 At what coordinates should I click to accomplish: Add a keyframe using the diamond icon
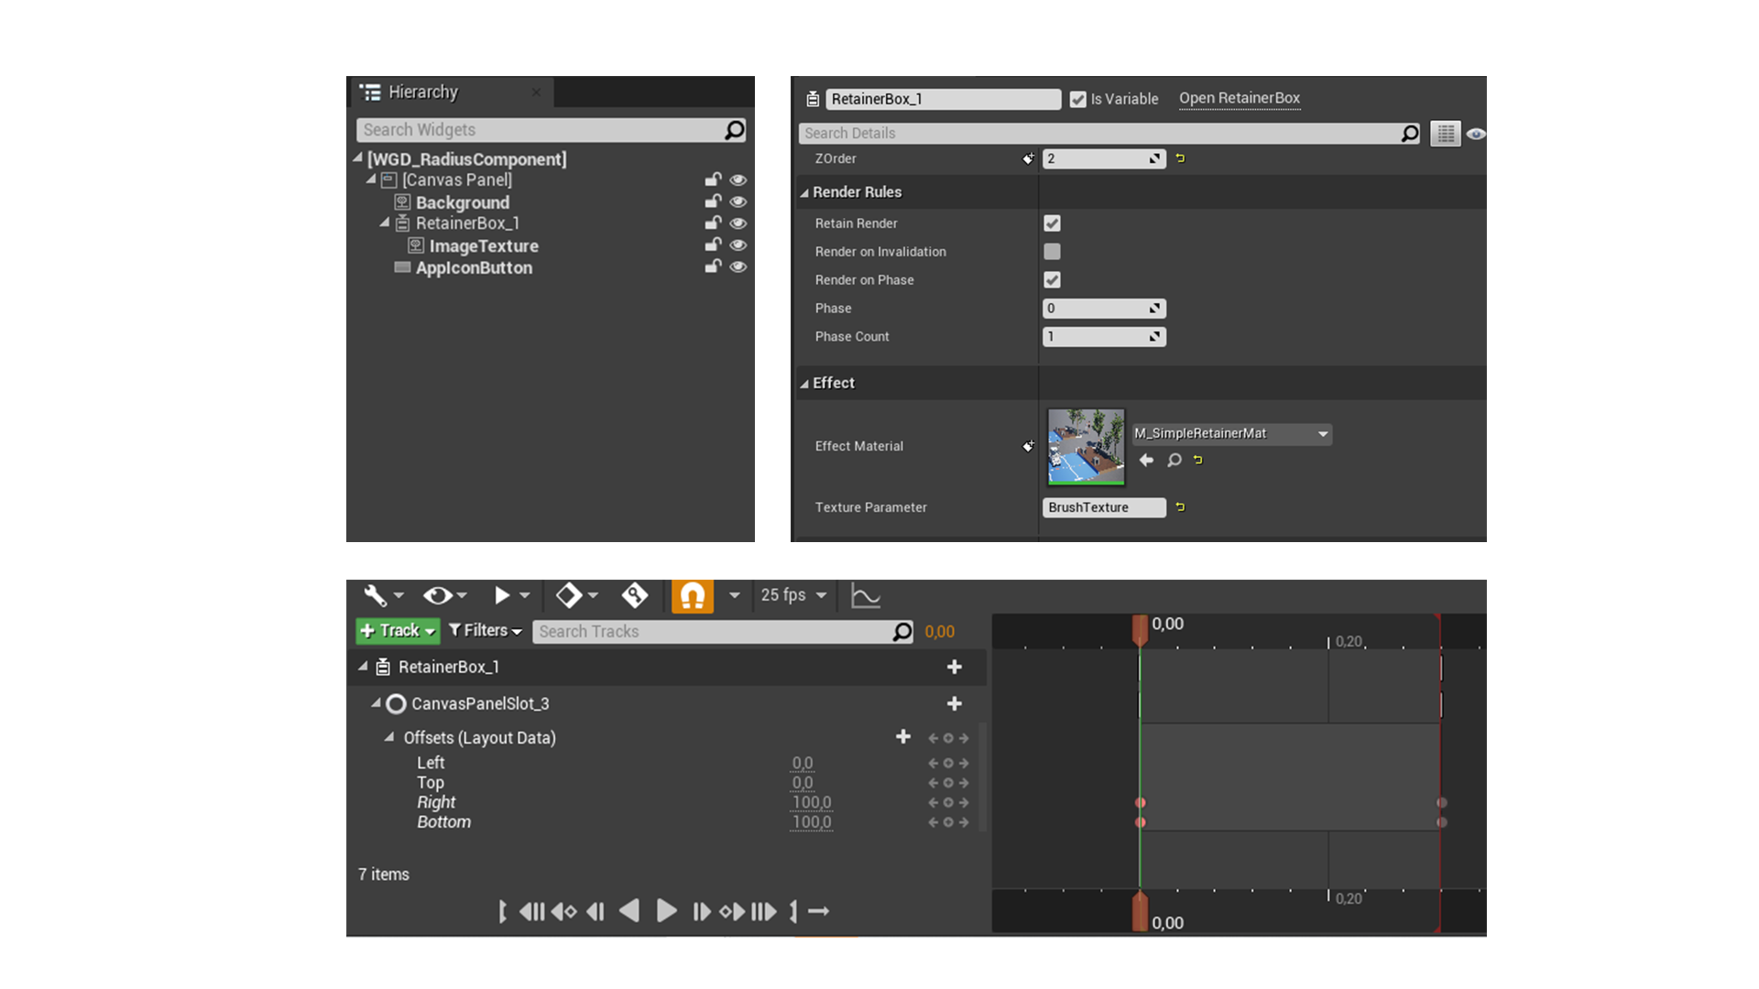(567, 595)
